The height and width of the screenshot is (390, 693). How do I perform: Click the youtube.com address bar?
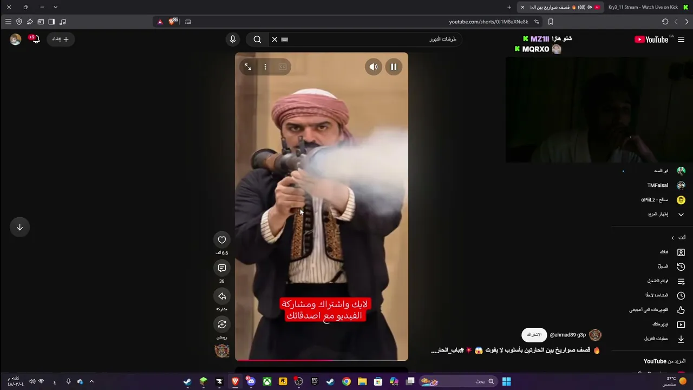(488, 22)
